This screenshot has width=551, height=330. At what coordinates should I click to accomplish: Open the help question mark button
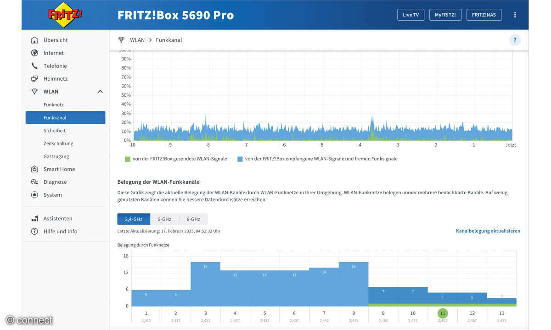(515, 40)
